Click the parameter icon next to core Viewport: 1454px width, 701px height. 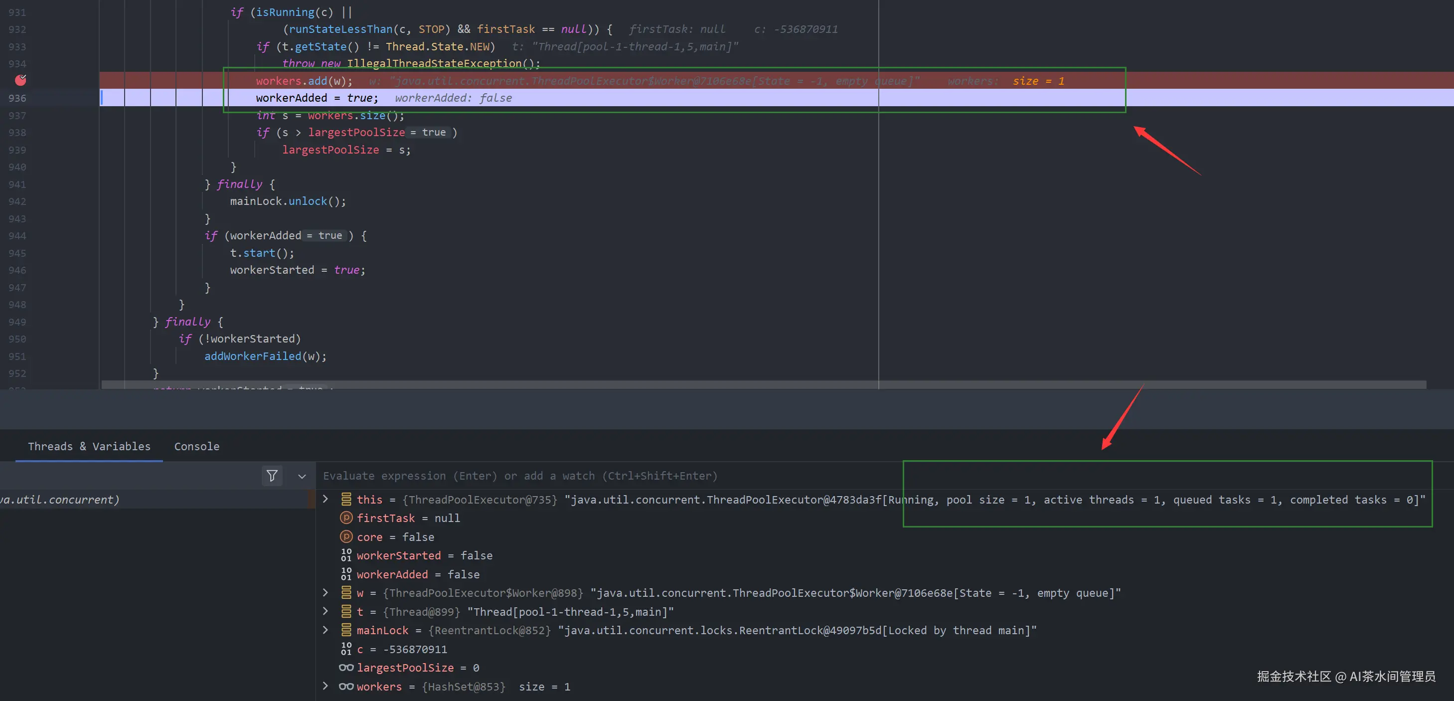(346, 536)
